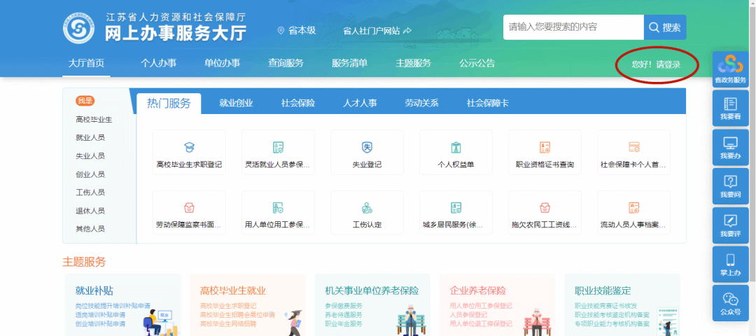This screenshot has height=336, width=756.
Task: Click 岗位技能提升培训补贴申请 link
Action: point(113,306)
